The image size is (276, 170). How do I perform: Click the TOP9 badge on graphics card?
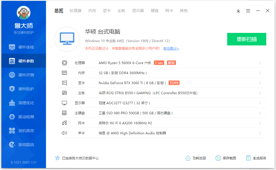[174, 83]
